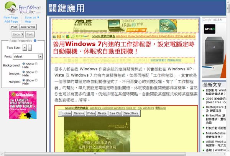Viewport: 230px width, 156px height.
Task: Click the New Page link
Action: 11,17
